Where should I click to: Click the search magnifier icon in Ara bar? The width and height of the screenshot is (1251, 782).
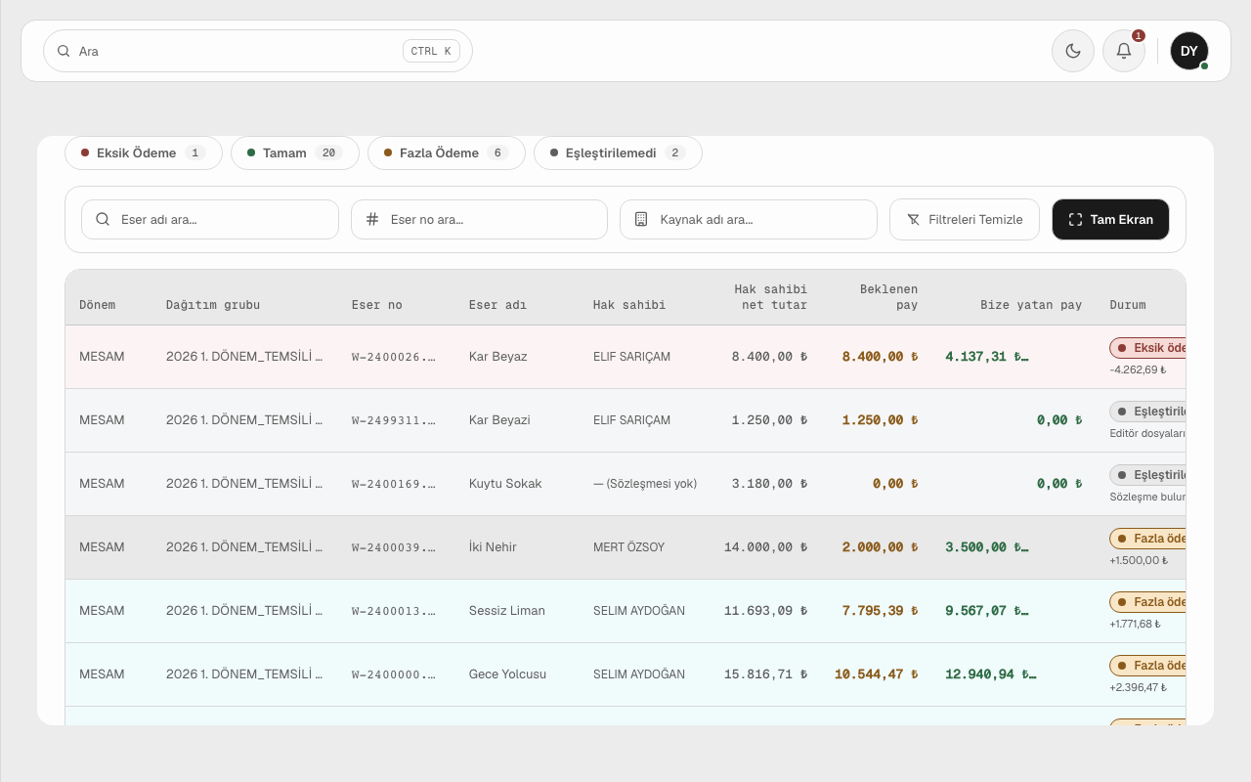coord(64,51)
